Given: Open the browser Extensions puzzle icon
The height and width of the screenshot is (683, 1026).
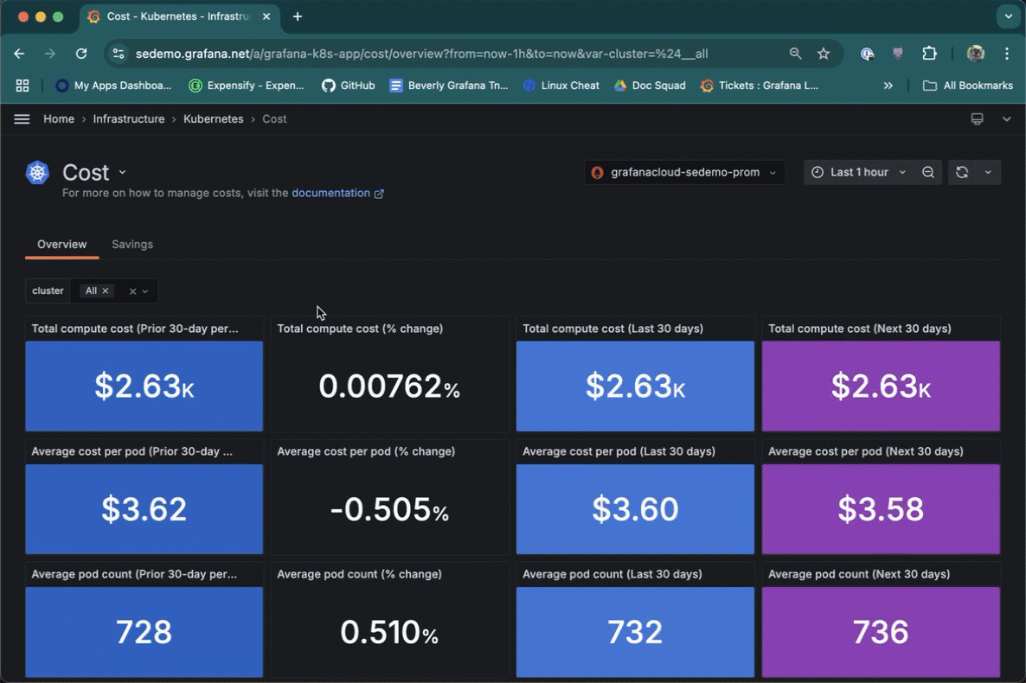Looking at the screenshot, I should [x=929, y=54].
